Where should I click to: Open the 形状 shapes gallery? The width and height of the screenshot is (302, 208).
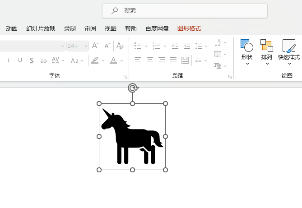tap(247, 52)
